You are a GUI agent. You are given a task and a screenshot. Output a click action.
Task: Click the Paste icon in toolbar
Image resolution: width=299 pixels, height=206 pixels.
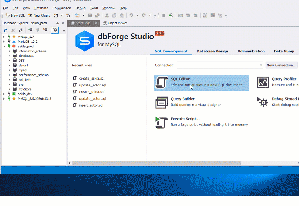[x=122, y=16]
